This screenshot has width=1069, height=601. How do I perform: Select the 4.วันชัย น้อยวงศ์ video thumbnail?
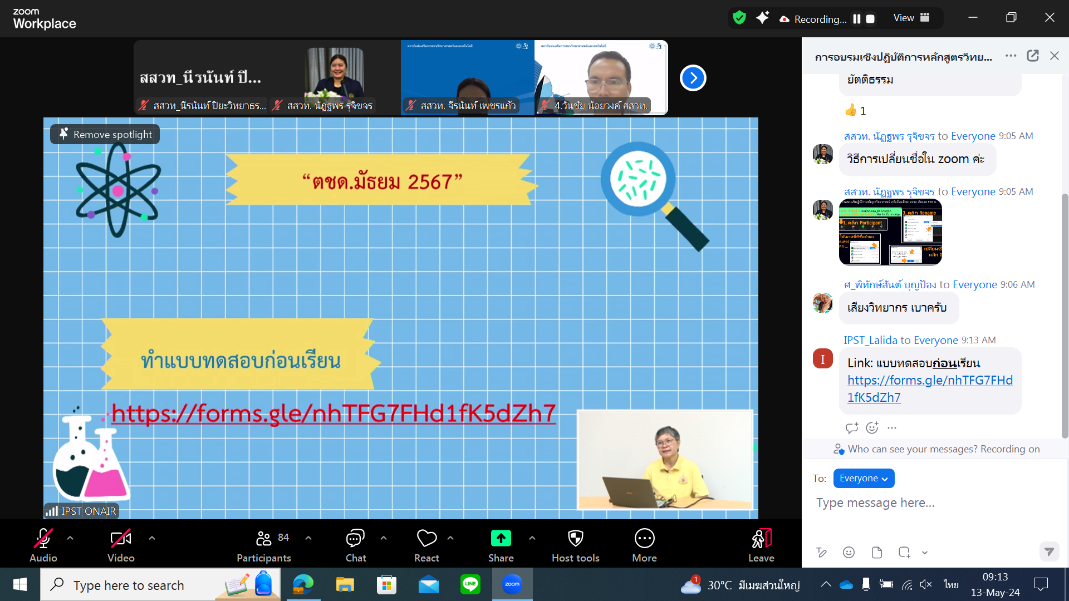coord(601,77)
